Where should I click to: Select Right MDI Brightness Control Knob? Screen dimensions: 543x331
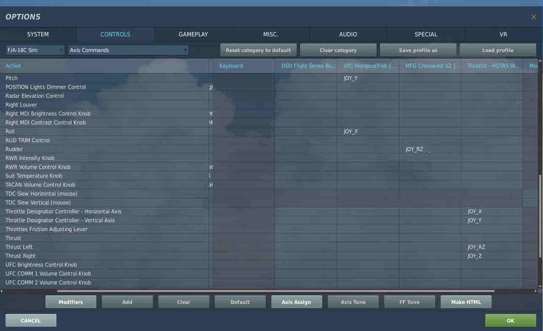tap(104, 114)
